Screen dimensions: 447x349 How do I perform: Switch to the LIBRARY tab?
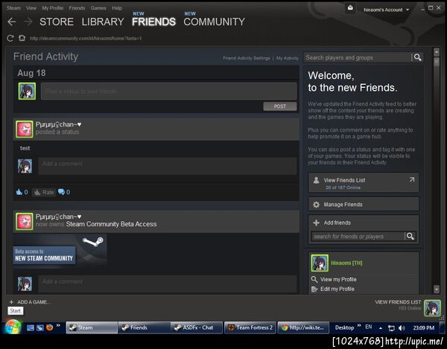point(103,22)
